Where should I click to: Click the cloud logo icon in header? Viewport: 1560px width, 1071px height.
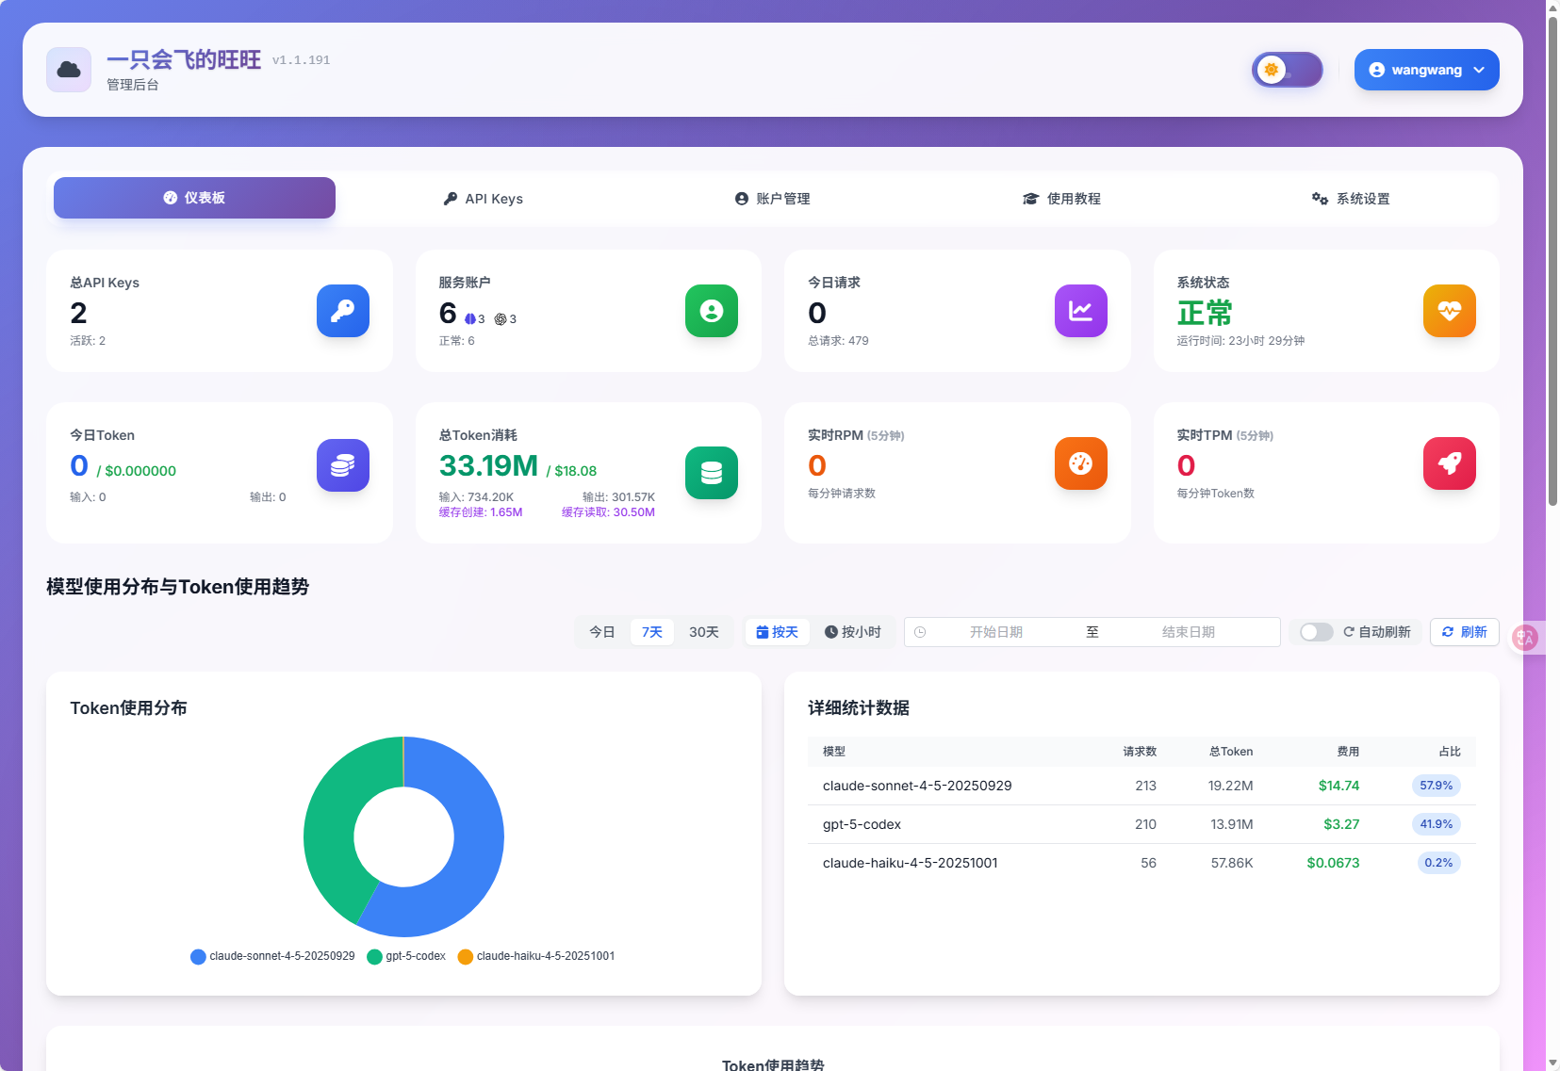(x=69, y=70)
